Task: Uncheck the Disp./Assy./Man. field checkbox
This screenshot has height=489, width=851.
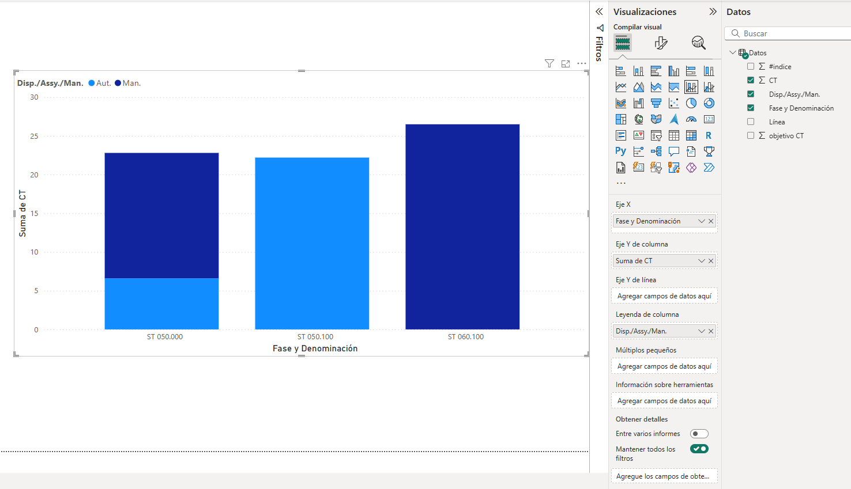Action: pos(751,94)
